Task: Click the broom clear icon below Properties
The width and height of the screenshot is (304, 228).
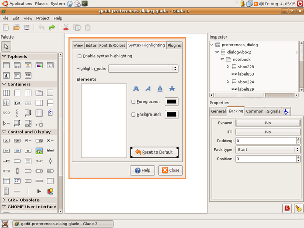Action: click(298, 208)
